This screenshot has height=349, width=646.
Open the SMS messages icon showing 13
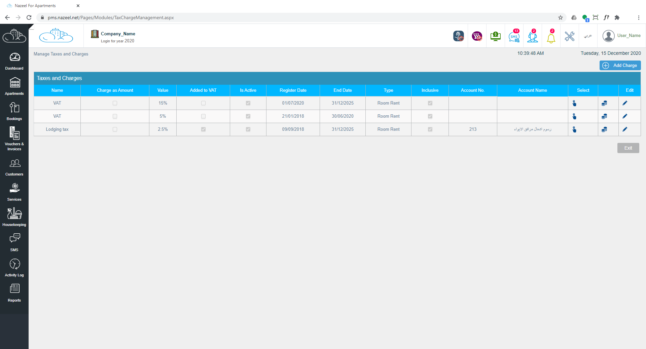(x=514, y=36)
